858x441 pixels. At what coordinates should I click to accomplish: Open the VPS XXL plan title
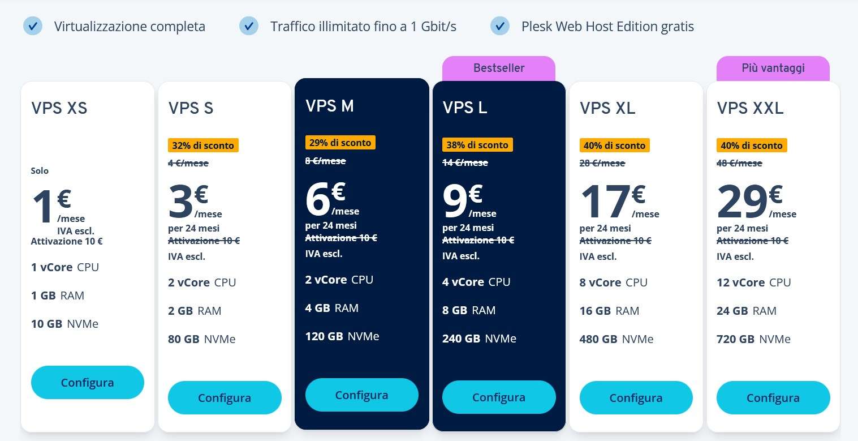(750, 108)
